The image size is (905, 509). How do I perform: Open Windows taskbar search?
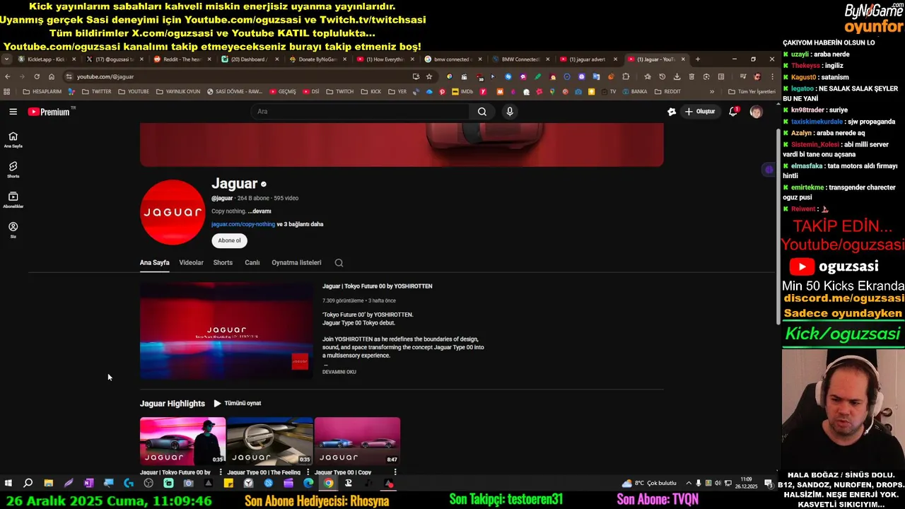(x=28, y=484)
